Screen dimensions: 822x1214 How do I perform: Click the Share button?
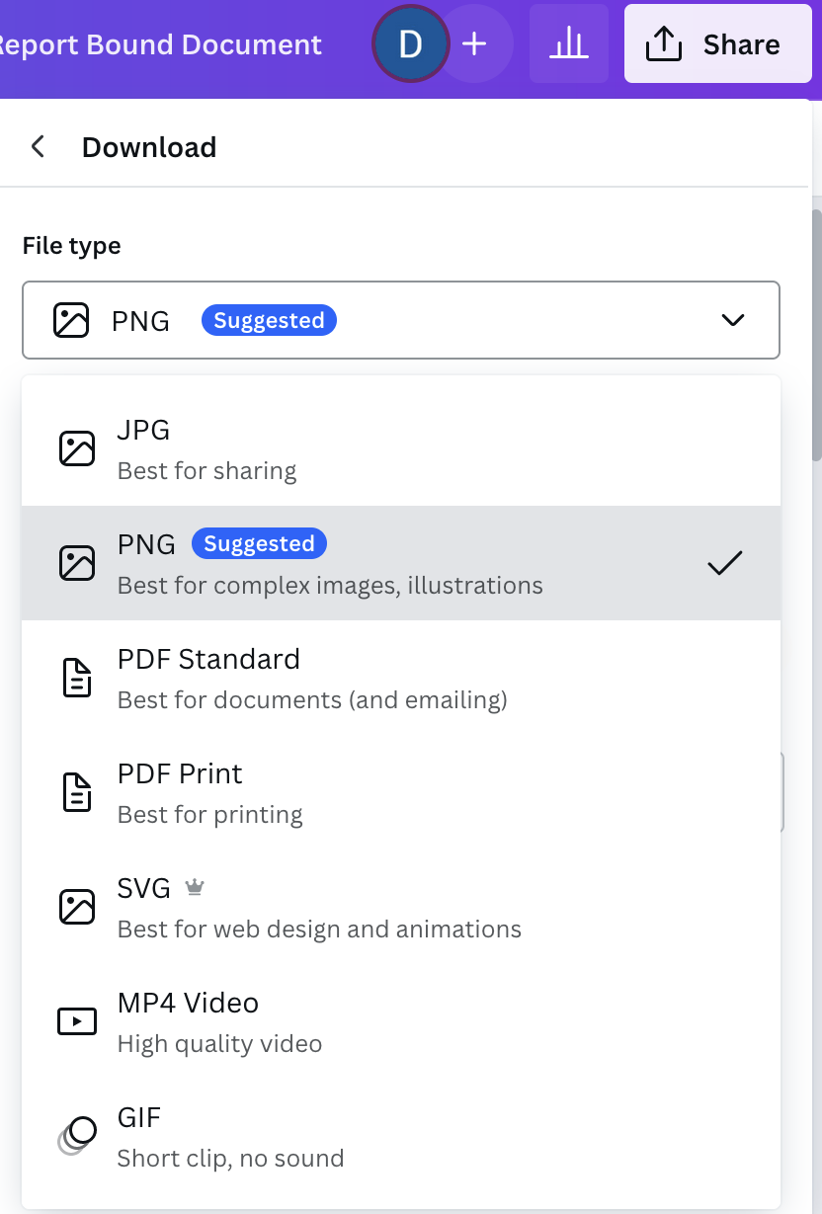pos(718,44)
